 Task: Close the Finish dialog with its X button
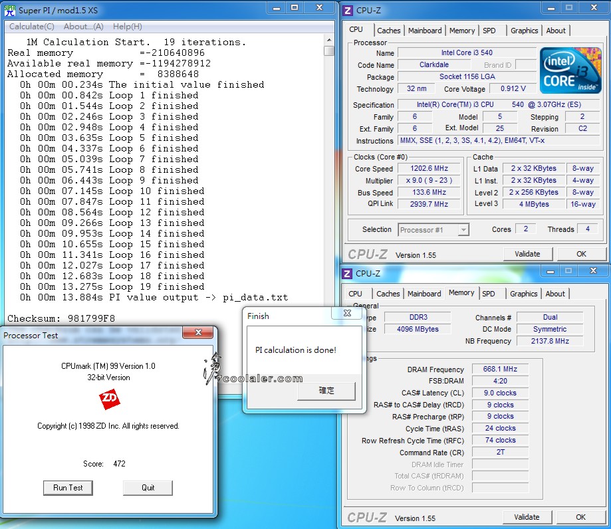click(347, 313)
